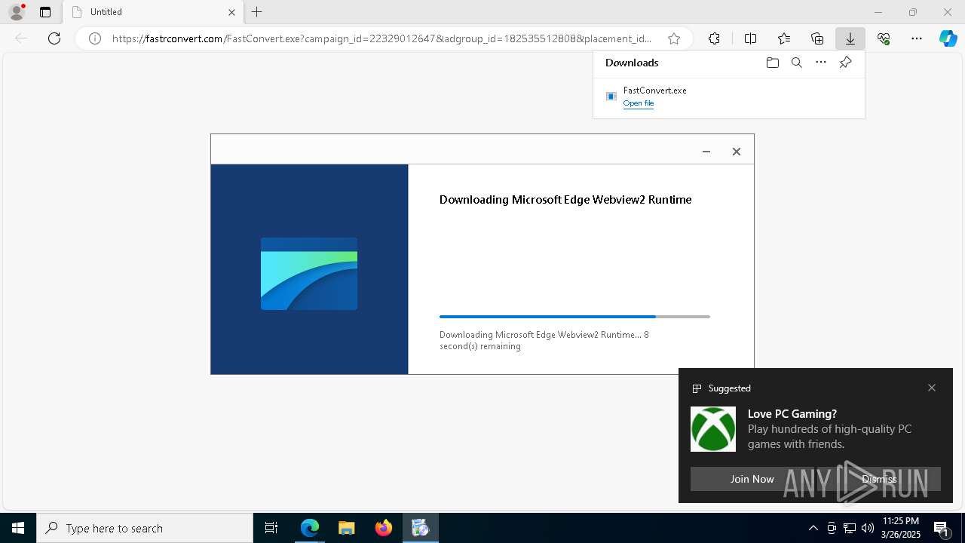Open the volume control tray icon
Screen dimensions: 965x543
(867, 528)
